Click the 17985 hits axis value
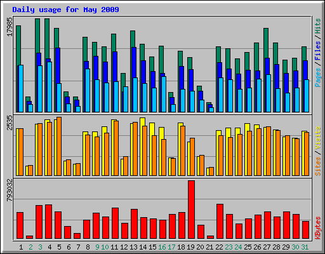Image resolution: width=325 pixels, height=254 pixels. point(10,27)
